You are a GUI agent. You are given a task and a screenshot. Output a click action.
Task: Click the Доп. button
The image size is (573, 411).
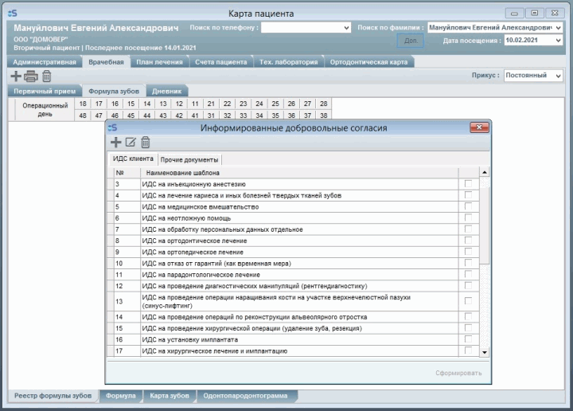click(411, 41)
